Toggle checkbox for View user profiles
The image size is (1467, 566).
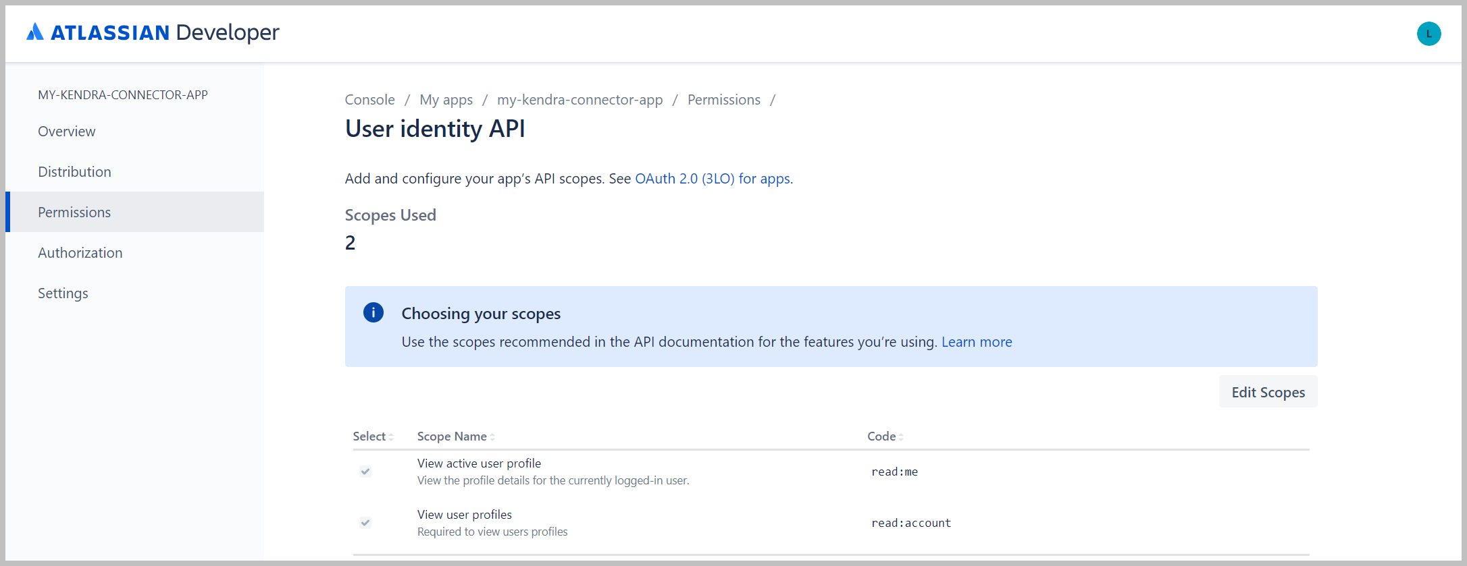click(365, 522)
